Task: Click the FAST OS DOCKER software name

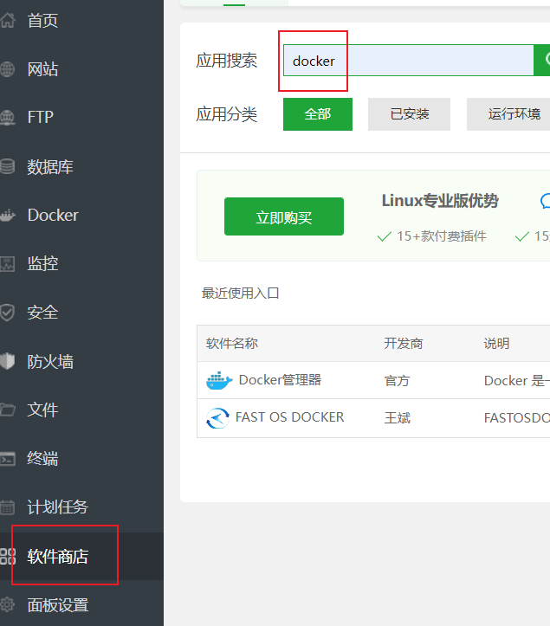Action: [x=289, y=417]
